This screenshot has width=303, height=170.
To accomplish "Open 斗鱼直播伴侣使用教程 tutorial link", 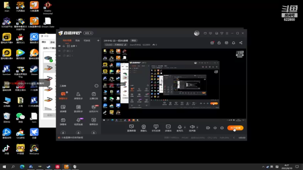I will 72,138.
